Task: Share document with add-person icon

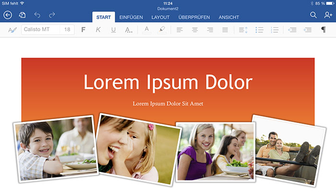Action: pos(328,15)
